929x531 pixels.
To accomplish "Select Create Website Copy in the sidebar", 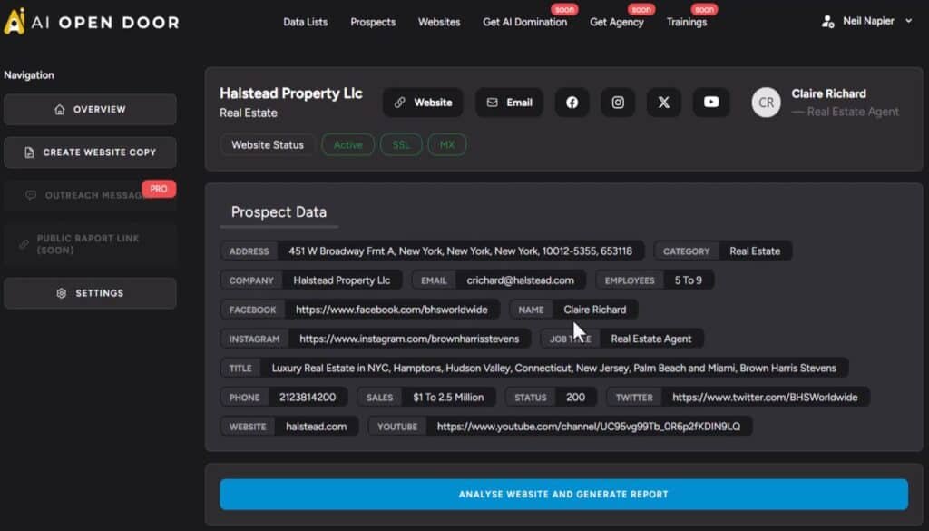I will (x=90, y=152).
